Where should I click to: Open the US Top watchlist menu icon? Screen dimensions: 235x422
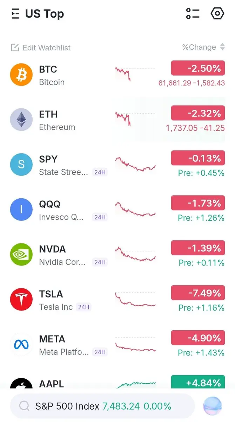[x=15, y=14]
